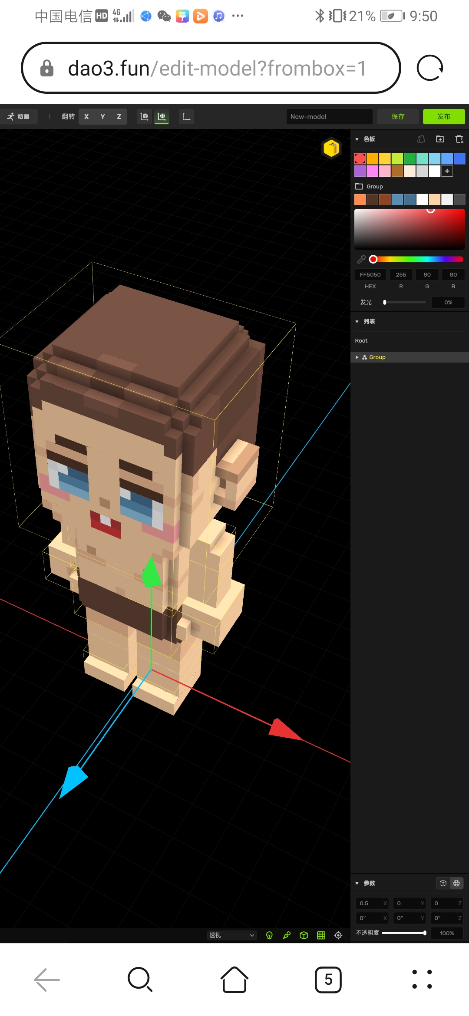Pick the magenta pink palette swatch

[372, 171]
